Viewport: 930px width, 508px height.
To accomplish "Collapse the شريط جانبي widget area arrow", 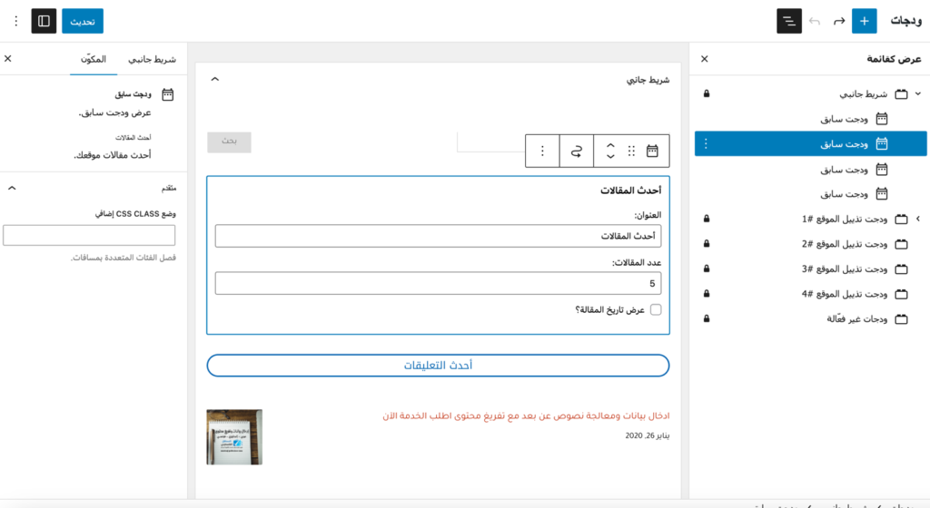I will [215, 79].
